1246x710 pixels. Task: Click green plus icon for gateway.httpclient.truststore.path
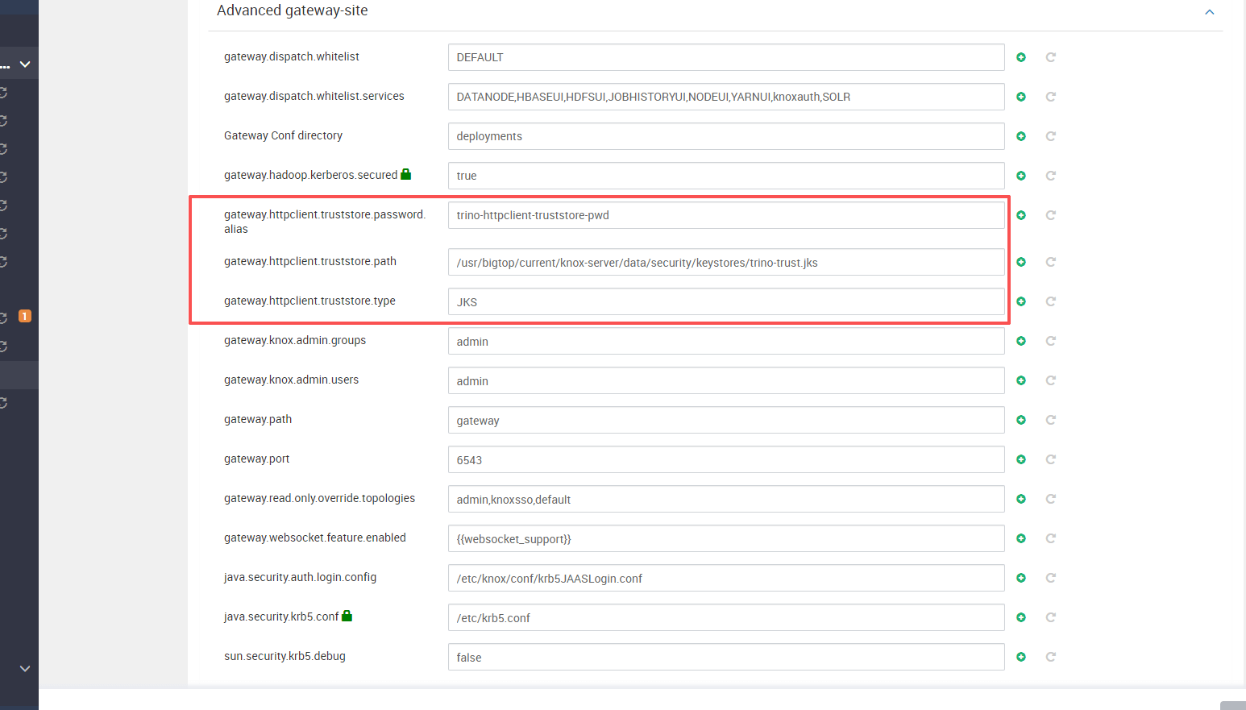pyautogui.click(x=1021, y=262)
